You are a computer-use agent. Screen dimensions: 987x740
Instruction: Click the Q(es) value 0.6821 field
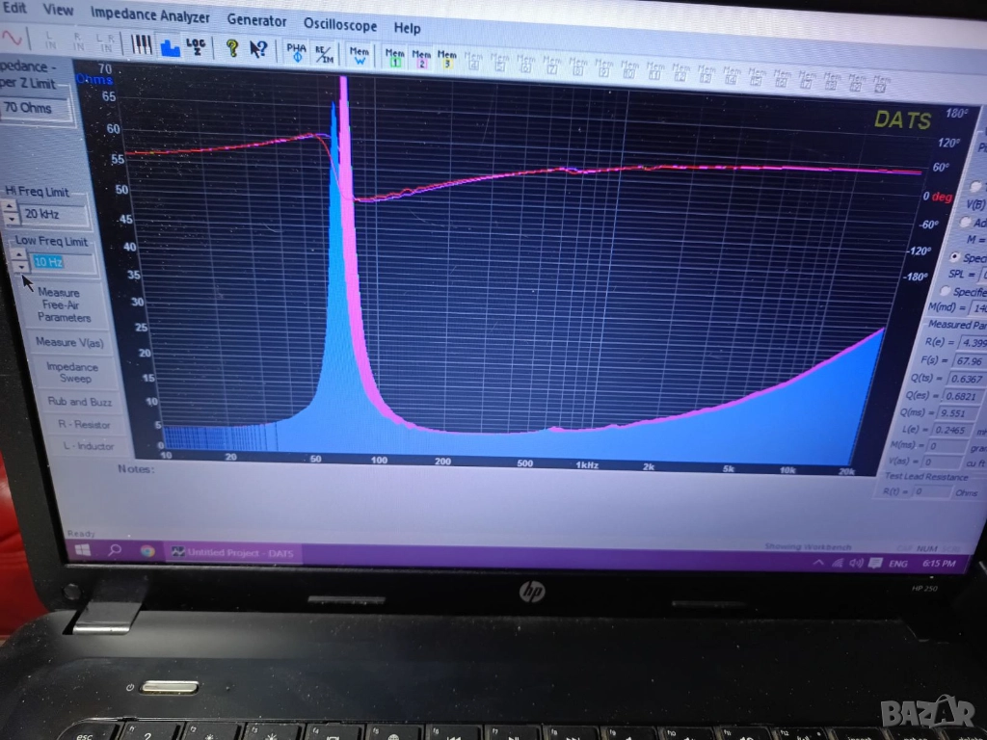point(961,396)
